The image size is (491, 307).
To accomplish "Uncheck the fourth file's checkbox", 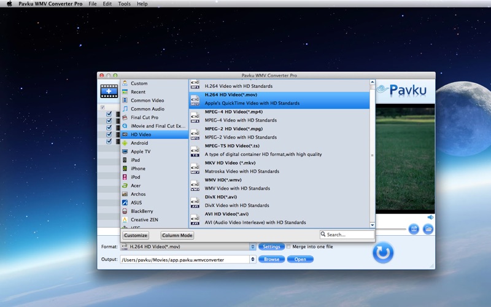I will pos(109,134).
